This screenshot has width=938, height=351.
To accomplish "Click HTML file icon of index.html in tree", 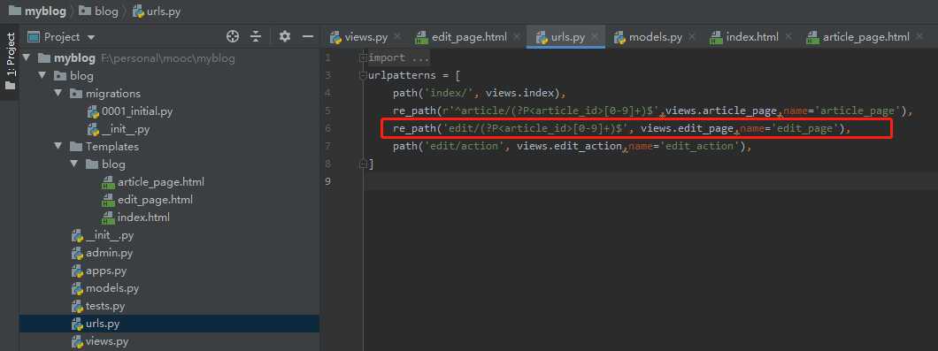I will coord(108,217).
